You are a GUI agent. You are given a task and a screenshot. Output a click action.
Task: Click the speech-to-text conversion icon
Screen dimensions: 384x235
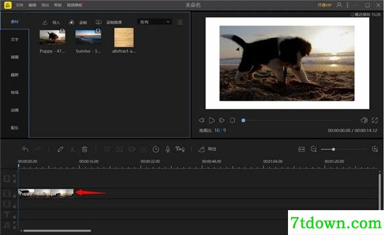(180, 149)
